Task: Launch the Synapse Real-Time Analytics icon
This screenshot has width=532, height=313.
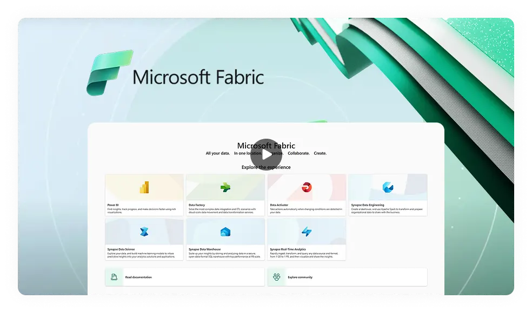Action: (x=307, y=232)
